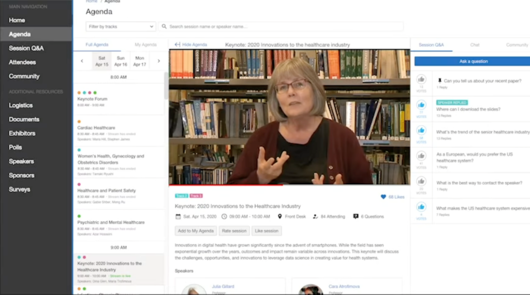Click the Track 3 pink tag
The height and width of the screenshot is (295, 530).
(196, 196)
